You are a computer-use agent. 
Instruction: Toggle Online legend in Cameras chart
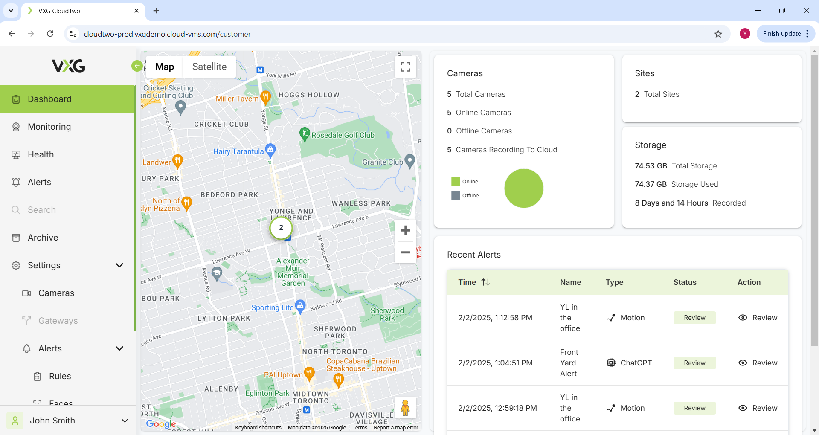pyautogui.click(x=465, y=181)
